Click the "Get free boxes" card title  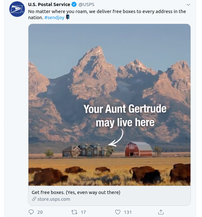click(76, 192)
